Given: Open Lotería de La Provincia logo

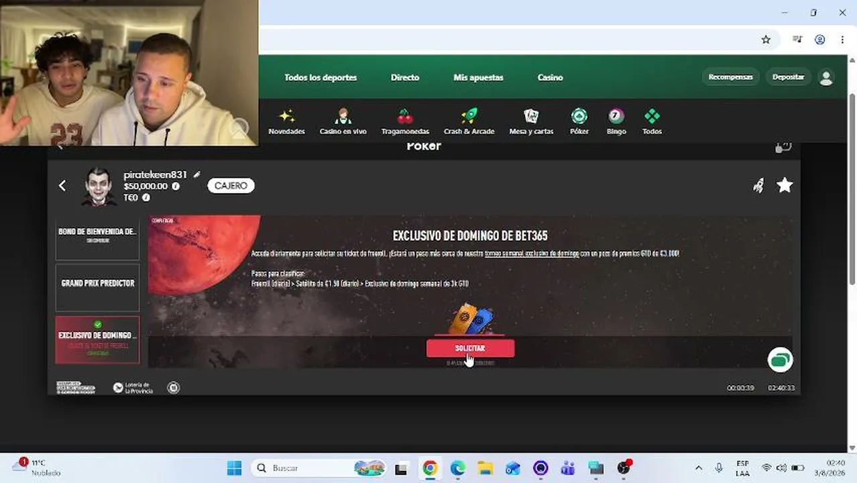Looking at the screenshot, I should coord(133,388).
